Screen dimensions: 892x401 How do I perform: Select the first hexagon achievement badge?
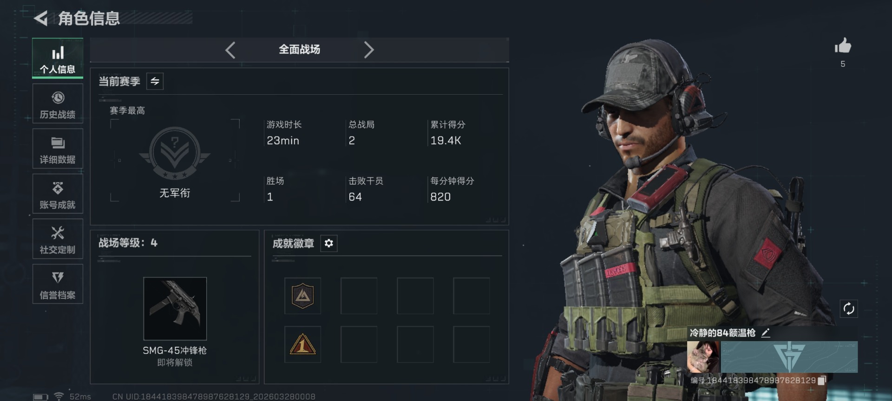tap(303, 296)
